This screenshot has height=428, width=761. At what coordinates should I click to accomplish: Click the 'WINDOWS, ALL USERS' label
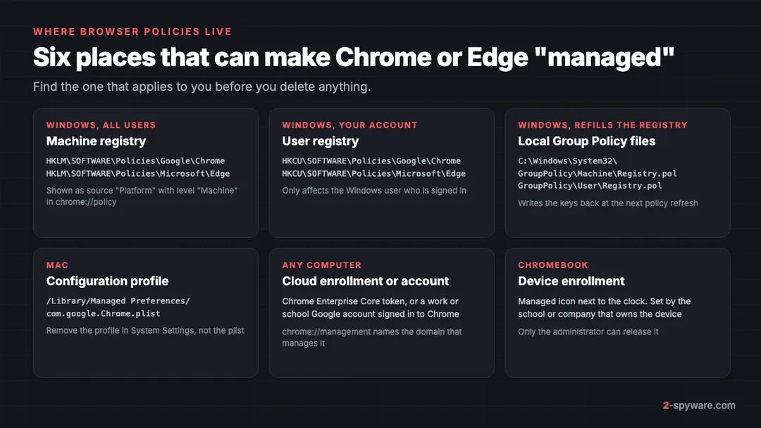[x=101, y=125]
